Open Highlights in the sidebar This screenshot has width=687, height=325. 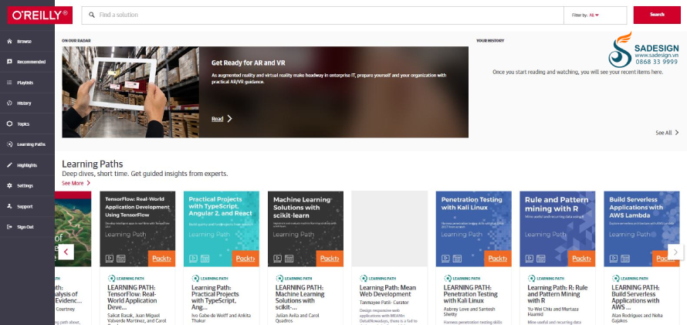coord(27,165)
